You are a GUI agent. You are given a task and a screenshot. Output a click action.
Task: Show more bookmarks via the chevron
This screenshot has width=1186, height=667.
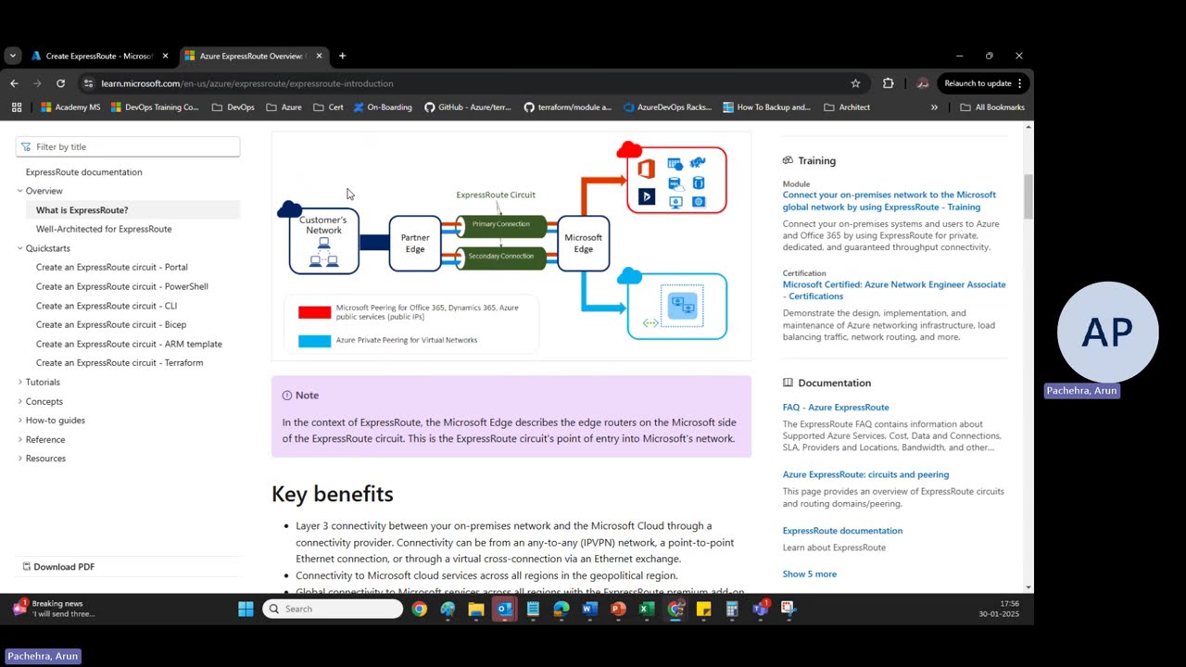point(934,107)
